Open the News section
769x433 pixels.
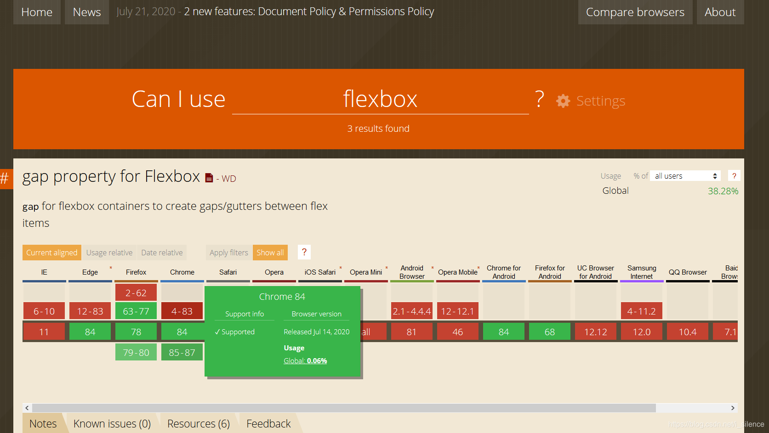[x=87, y=12]
